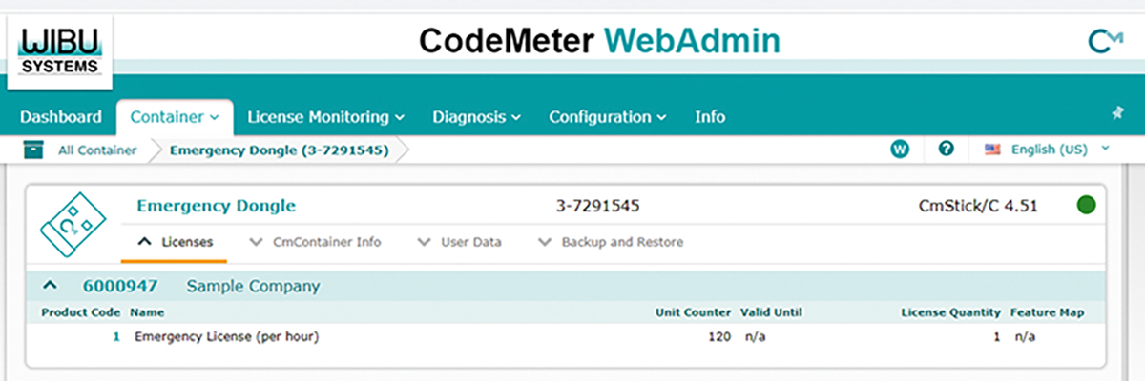Collapse the 6000947 Sample Company group
This screenshot has width=1145, height=381.
tap(51, 285)
